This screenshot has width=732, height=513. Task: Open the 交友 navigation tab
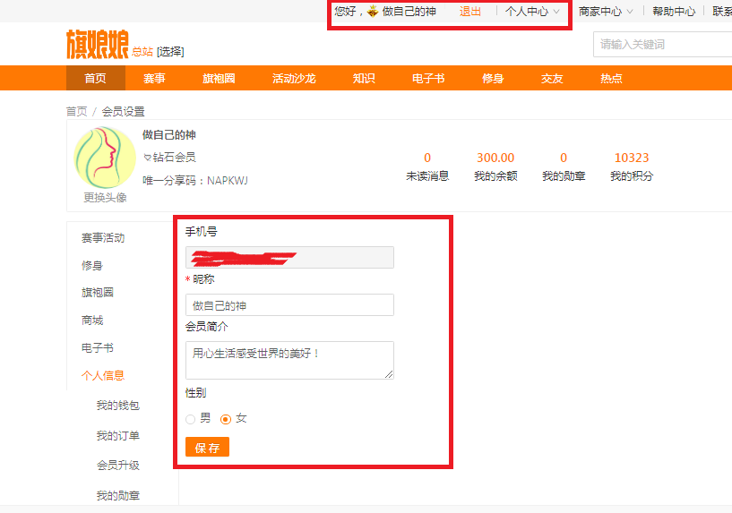pyautogui.click(x=552, y=78)
